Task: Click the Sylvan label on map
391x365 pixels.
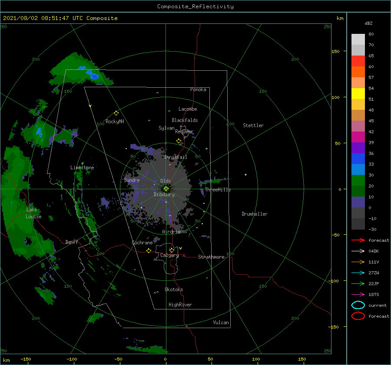Action: coord(166,128)
